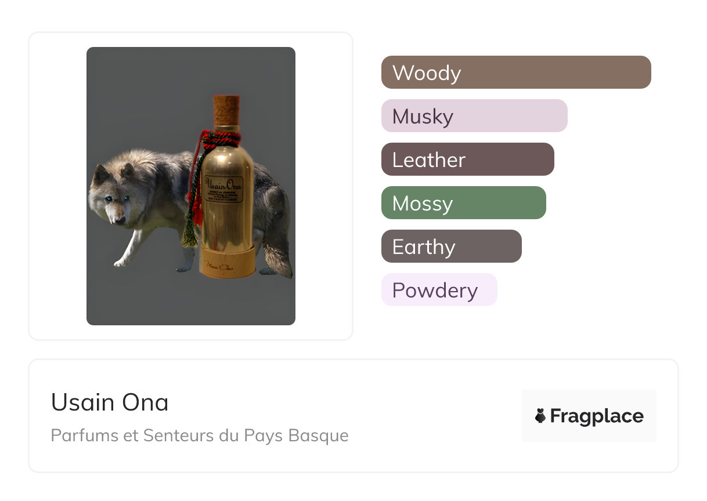The height and width of the screenshot is (501, 707).
Task: Select the Powdery accord bar
Action: (439, 290)
